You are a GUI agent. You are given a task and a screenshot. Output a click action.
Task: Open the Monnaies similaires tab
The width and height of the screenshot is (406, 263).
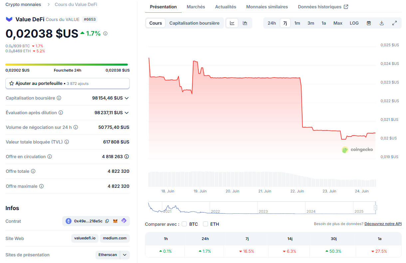(267, 7)
